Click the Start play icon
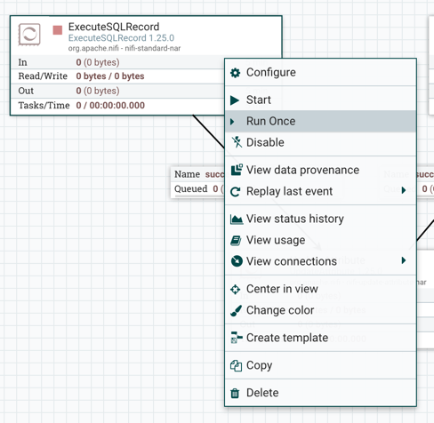Screen dimensions: 434x423 235,100
